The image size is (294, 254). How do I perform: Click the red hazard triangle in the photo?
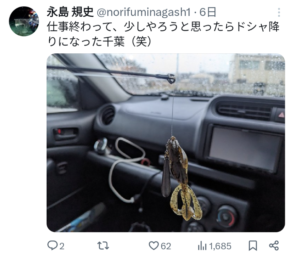(281, 115)
